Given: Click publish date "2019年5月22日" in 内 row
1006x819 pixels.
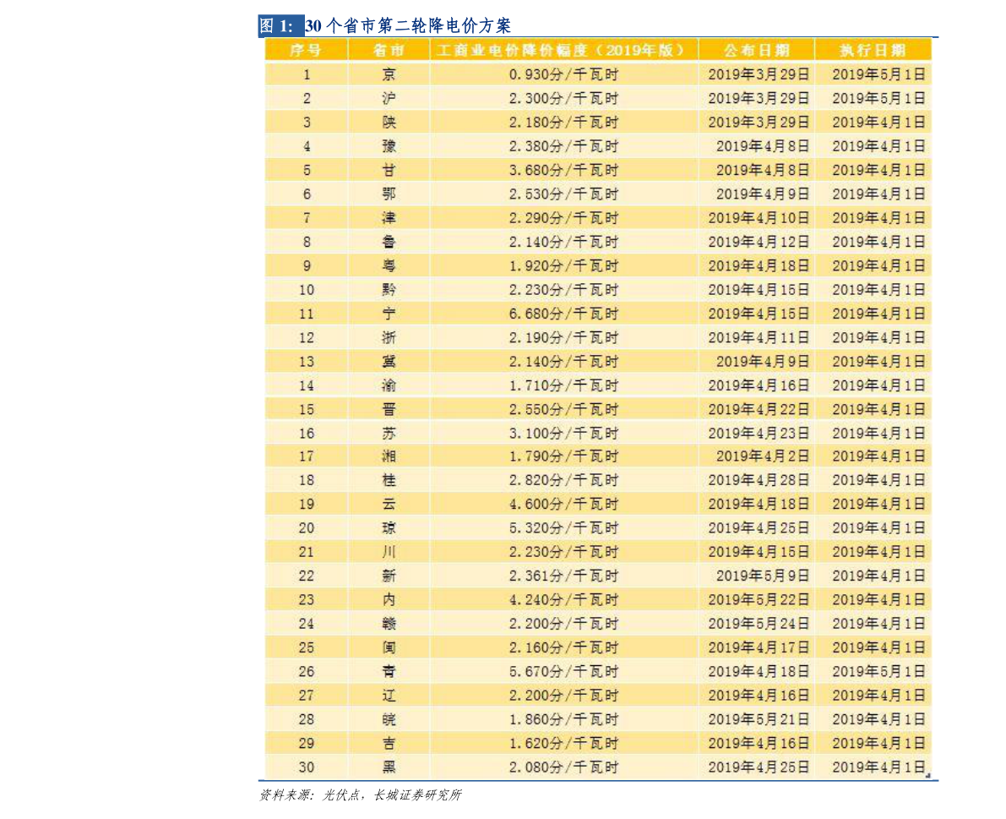Looking at the screenshot, I should [759, 599].
